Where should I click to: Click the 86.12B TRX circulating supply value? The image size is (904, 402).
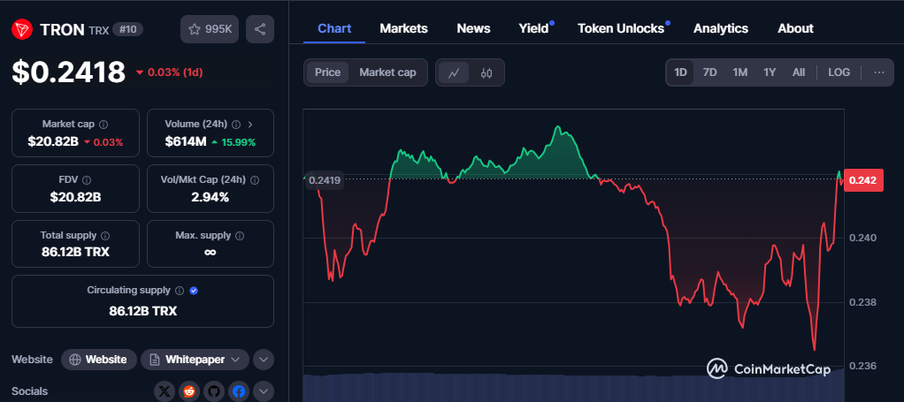[143, 311]
